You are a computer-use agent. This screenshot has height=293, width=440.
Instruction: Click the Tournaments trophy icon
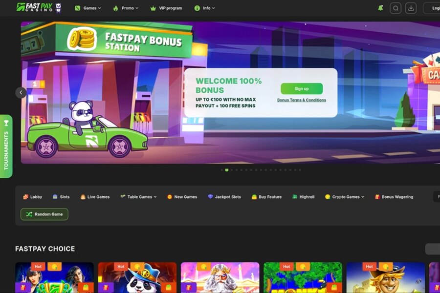pyautogui.click(x=6, y=123)
